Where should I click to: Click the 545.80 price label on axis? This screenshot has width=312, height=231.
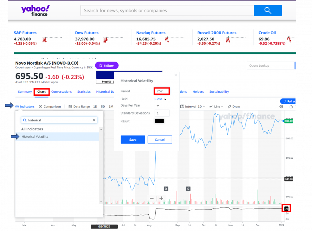[x=289, y=179]
